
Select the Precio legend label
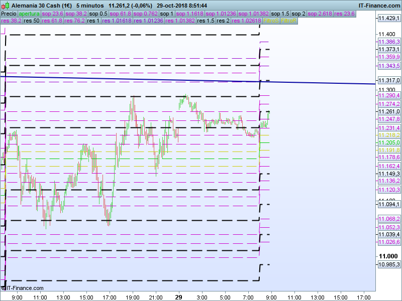pos(9,14)
